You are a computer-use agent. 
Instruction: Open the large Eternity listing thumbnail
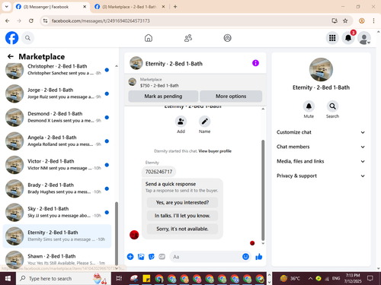click(321, 70)
